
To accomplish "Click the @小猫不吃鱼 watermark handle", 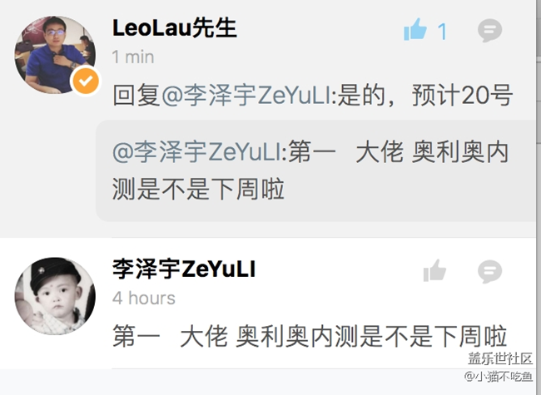I will [499, 376].
